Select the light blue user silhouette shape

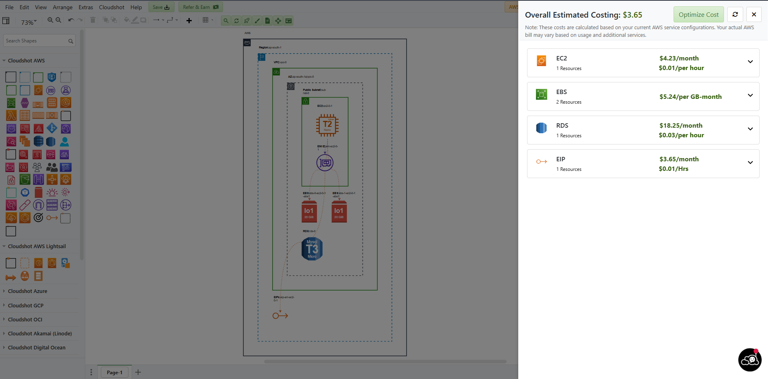coord(64,141)
